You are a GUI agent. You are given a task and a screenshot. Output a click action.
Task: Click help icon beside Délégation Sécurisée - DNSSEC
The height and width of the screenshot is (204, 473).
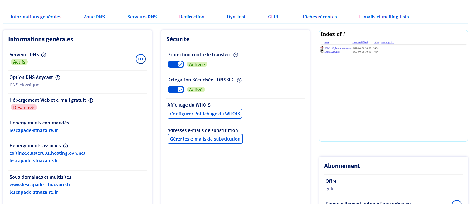tap(239, 80)
